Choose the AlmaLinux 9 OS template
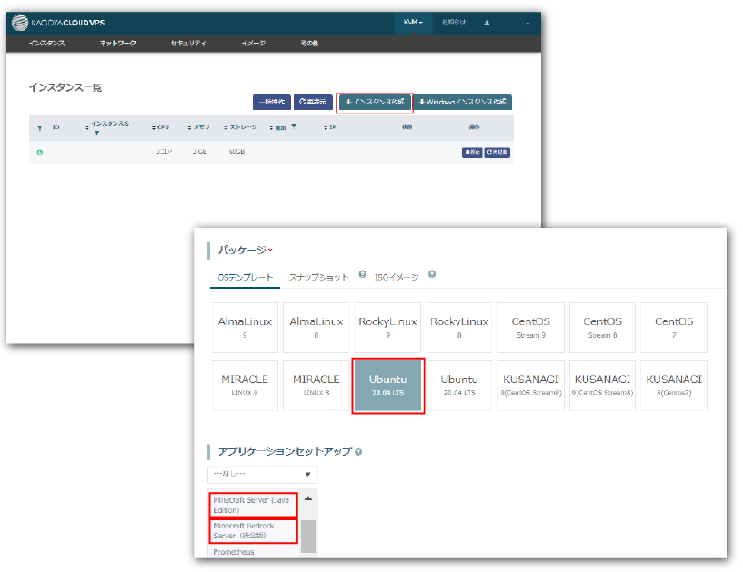The image size is (743, 572). 246,327
